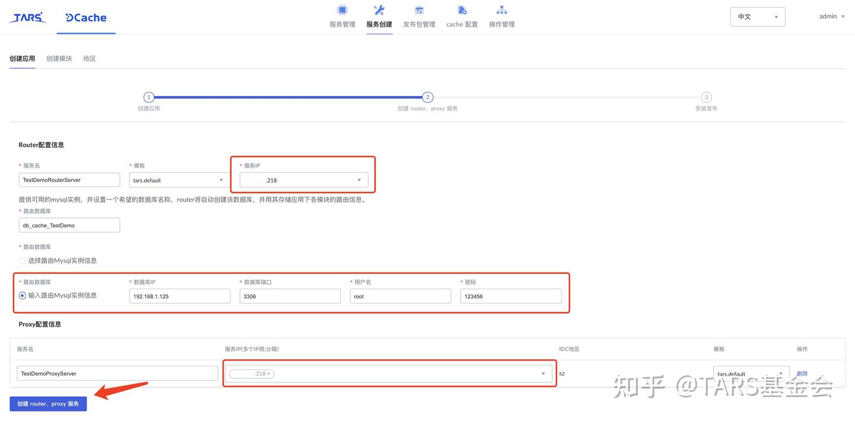Viewport: 855px width, 421px height.
Task: Open the 地区 tab
Action: point(89,58)
